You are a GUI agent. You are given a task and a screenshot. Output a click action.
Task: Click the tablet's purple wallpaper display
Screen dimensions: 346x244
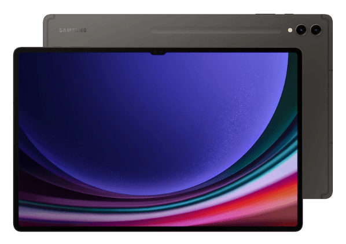point(158,139)
